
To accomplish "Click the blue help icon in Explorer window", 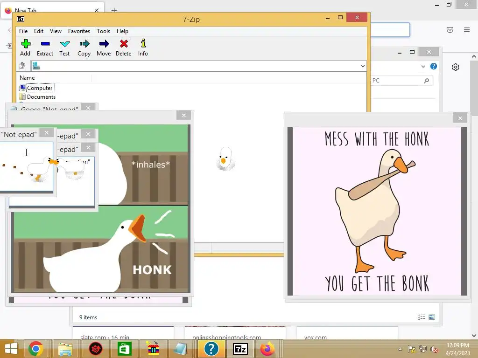I will [x=434, y=66].
